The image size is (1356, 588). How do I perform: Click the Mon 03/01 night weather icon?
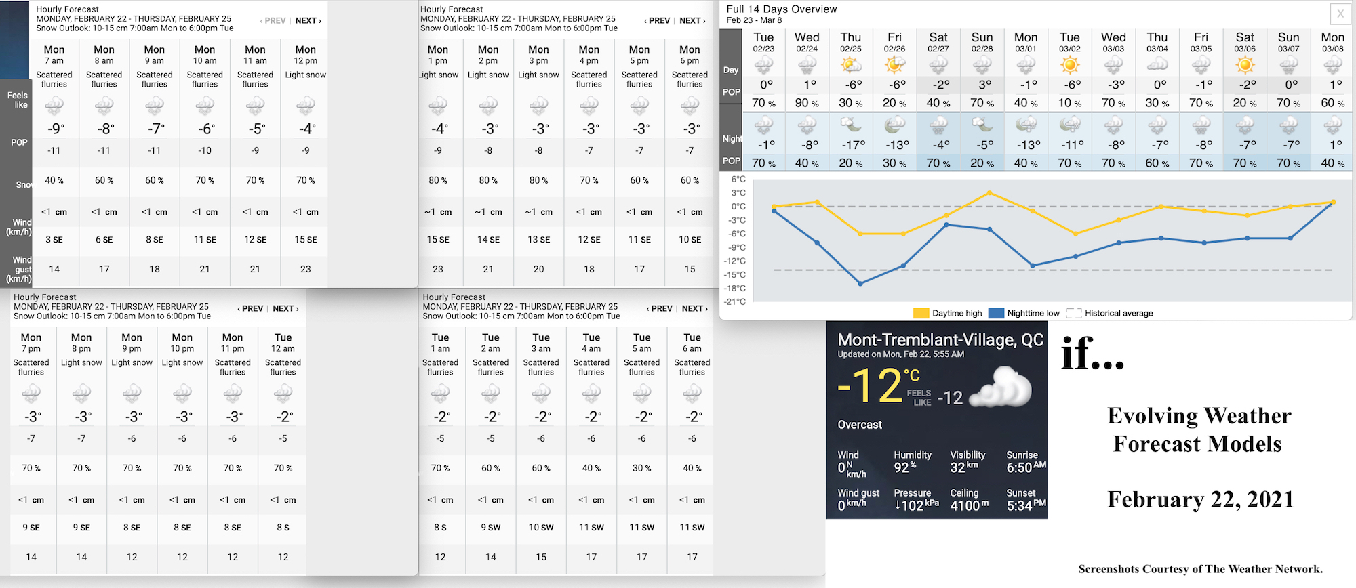coord(1026,125)
